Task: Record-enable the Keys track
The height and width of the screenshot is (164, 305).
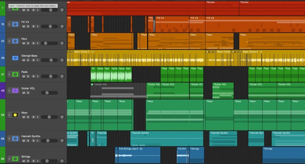Action: click(33, 117)
